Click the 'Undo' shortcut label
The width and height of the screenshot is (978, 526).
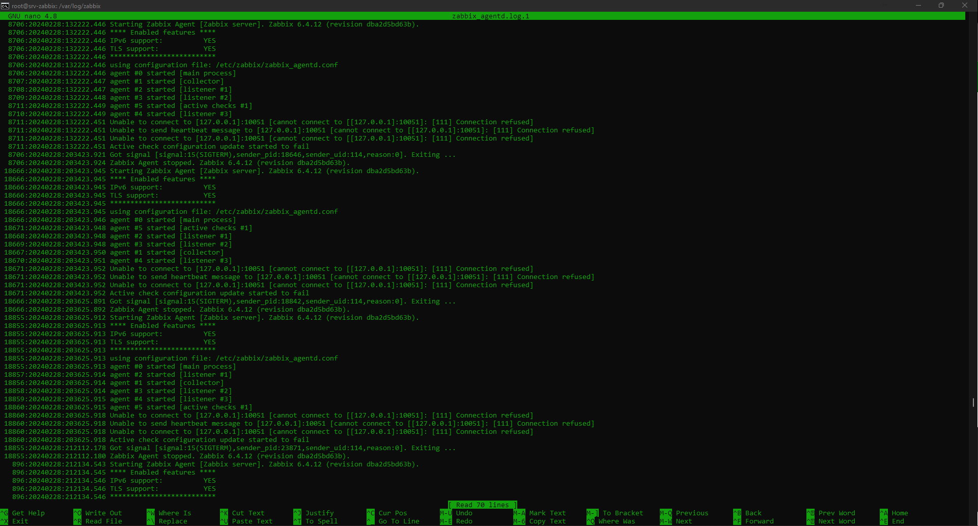[x=464, y=513]
